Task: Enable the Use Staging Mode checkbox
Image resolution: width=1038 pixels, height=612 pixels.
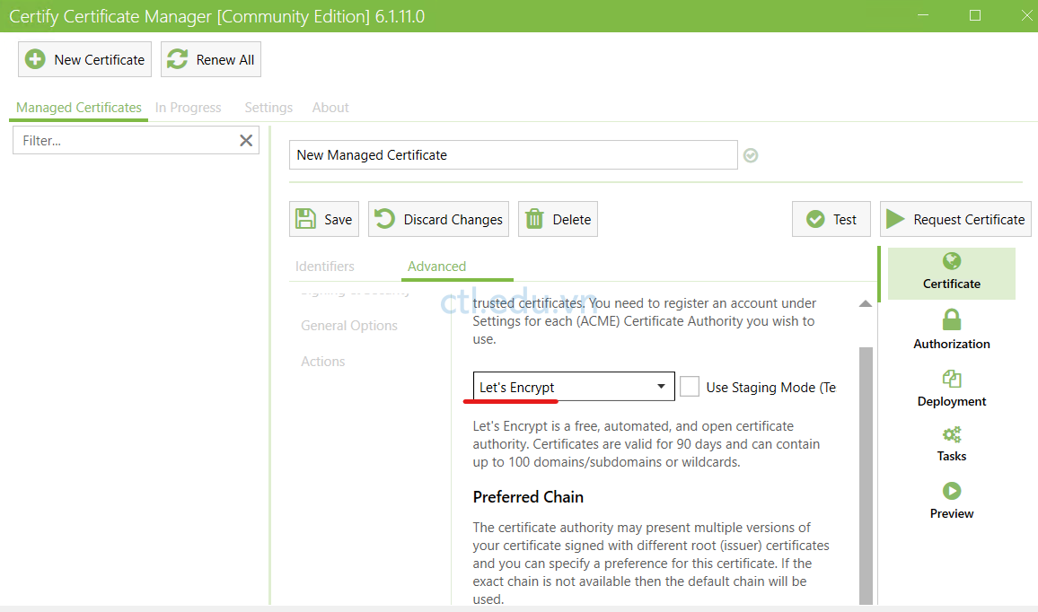Action: (690, 386)
